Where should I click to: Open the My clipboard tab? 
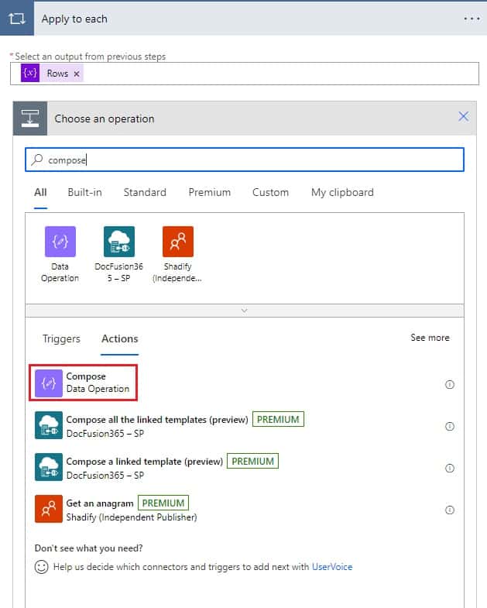click(x=342, y=192)
